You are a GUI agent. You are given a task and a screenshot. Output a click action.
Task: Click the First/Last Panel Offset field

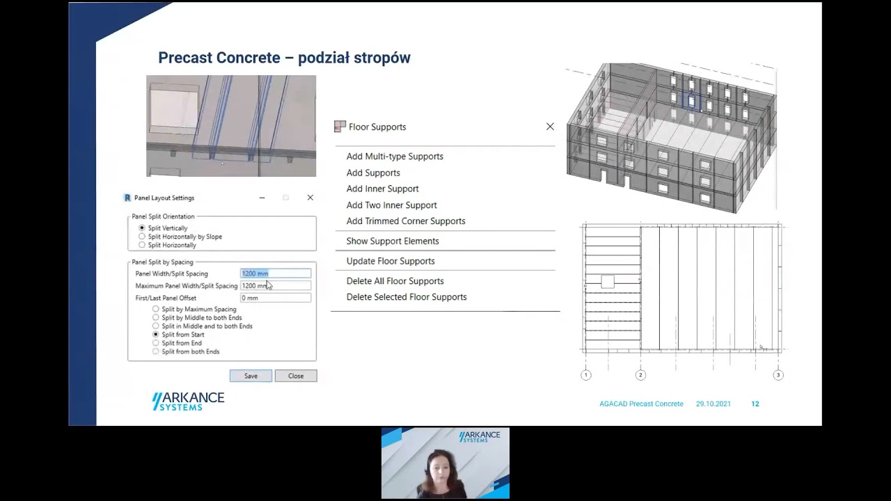point(276,298)
